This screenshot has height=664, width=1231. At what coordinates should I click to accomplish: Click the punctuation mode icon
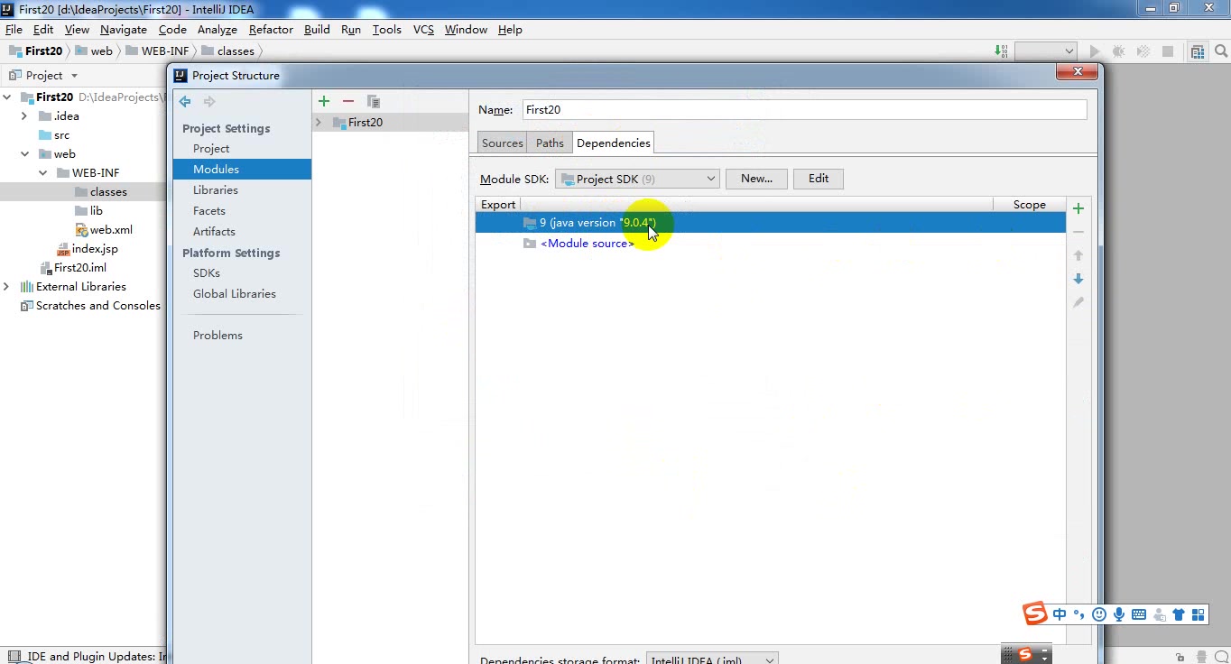pos(1079,614)
